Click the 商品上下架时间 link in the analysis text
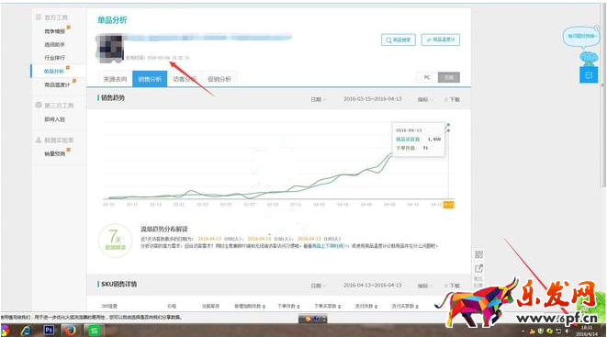 (331, 246)
